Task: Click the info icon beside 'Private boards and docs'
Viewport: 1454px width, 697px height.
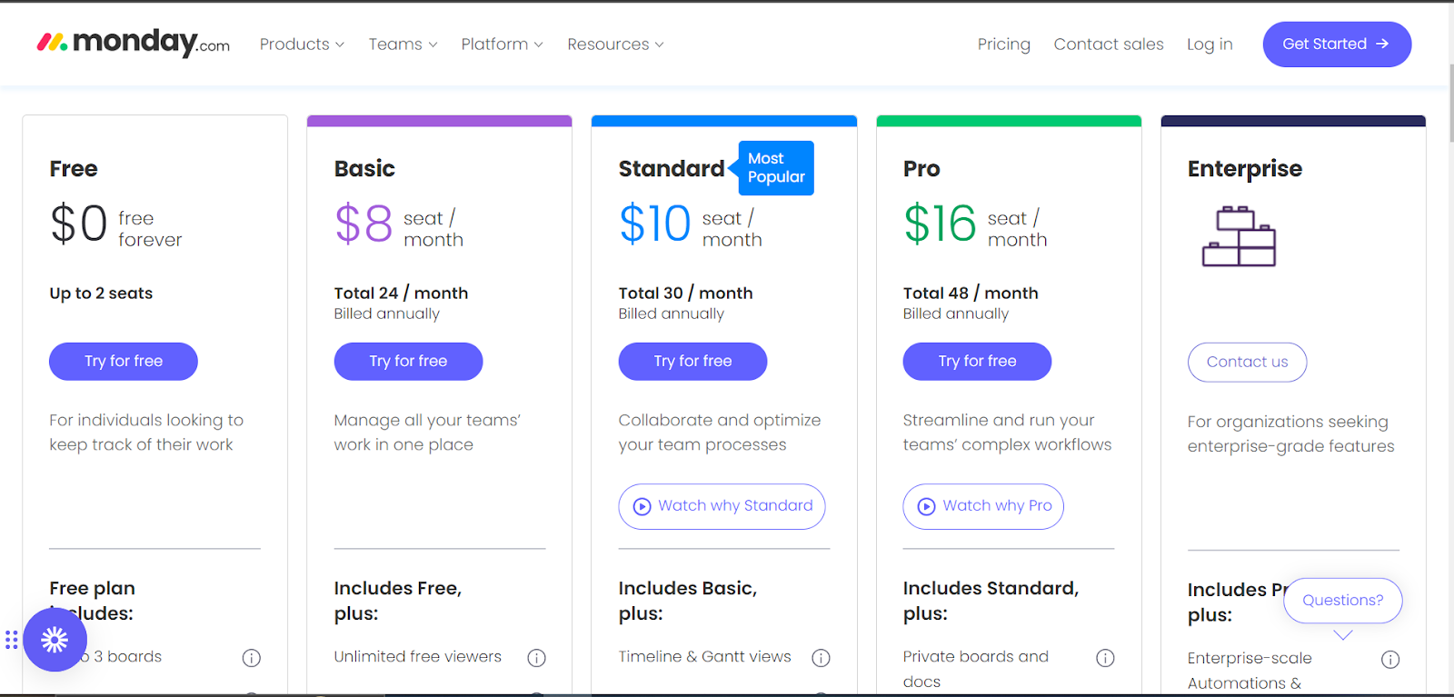Action: click(1106, 656)
